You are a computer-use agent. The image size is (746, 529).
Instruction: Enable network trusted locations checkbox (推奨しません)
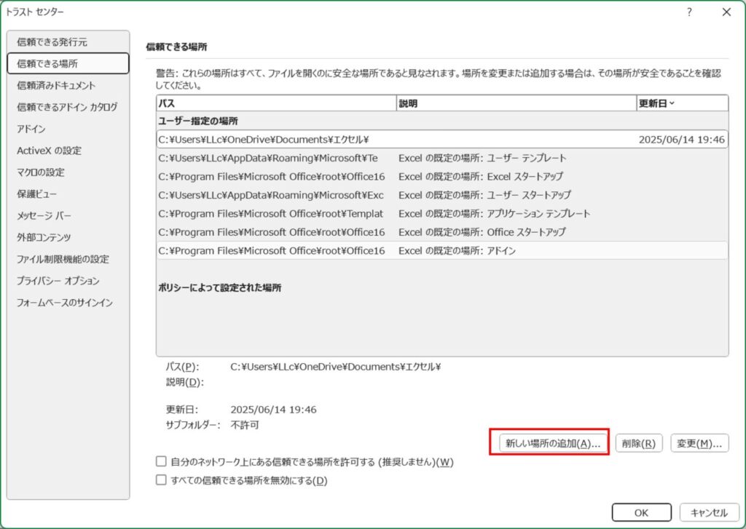tap(161, 461)
